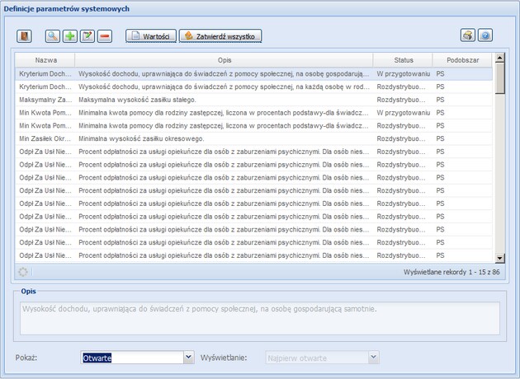Click the Pokaż field showing Otwarte

coord(132,358)
